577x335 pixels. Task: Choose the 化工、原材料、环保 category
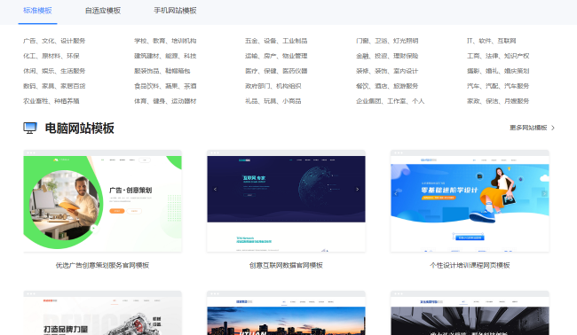(x=51, y=56)
